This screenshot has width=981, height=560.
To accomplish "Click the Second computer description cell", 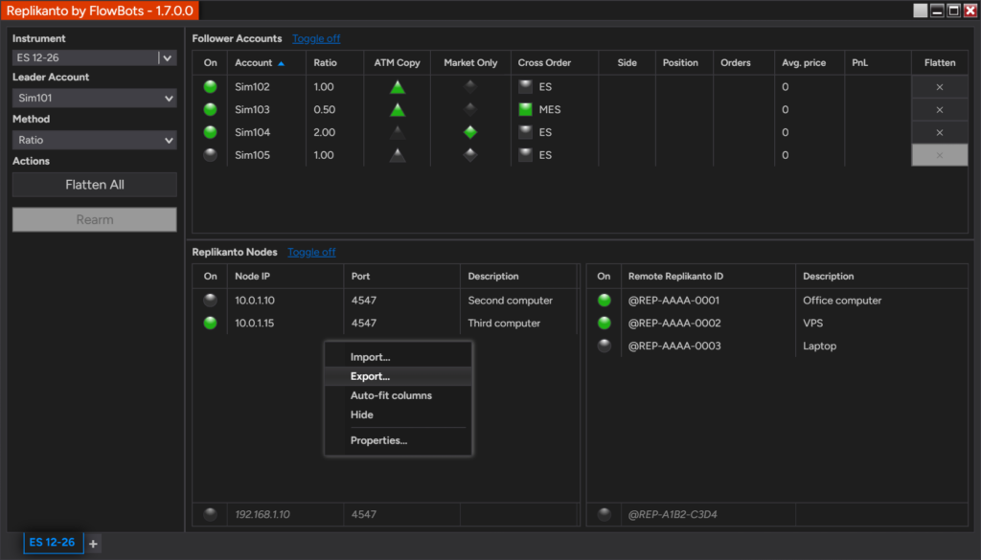I will click(x=518, y=300).
